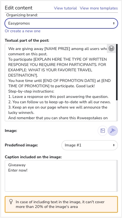
Task: Click the Edit content heading
Action: pyautogui.click(x=19, y=8)
